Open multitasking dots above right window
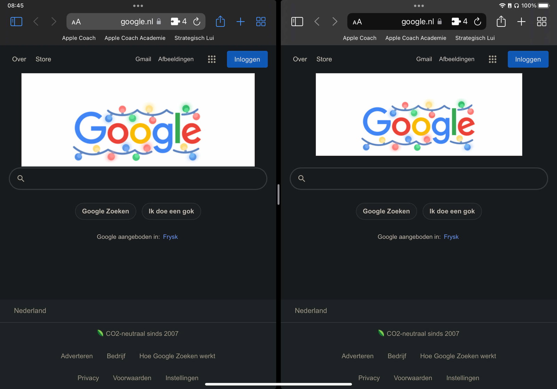 [x=419, y=6]
